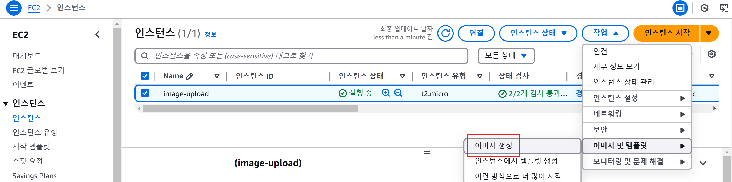Screen dimensions: 732x182
Task: Edit the Name column pencil icon
Action: (x=190, y=76)
